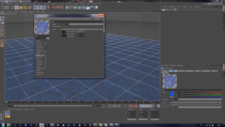Open the Textur arrow menu in Attribute Manager

(171, 103)
